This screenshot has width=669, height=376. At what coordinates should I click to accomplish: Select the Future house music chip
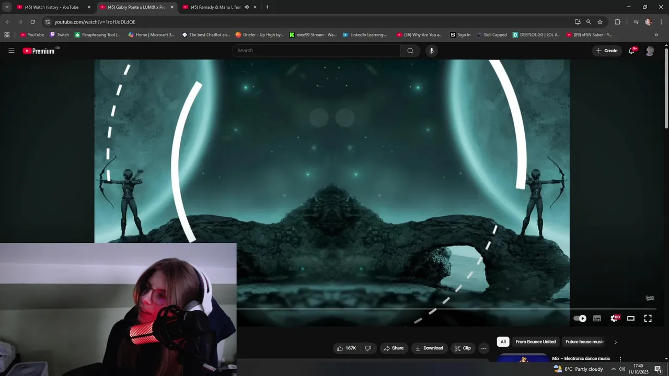click(584, 342)
